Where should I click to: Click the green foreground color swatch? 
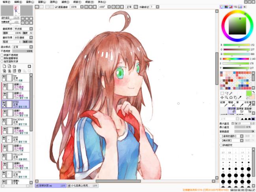[x=249, y=93]
